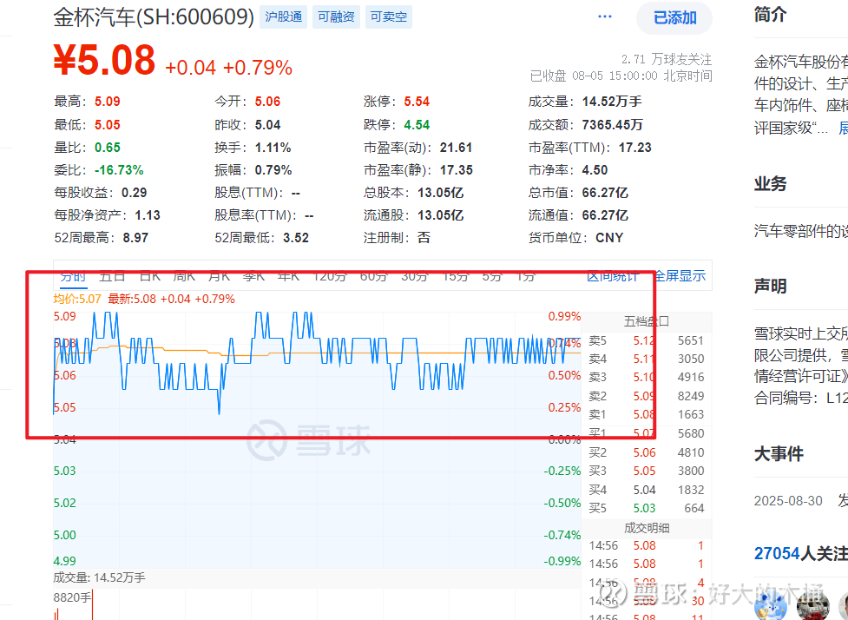
Task: Click the 可卖空 tag
Action: [388, 16]
